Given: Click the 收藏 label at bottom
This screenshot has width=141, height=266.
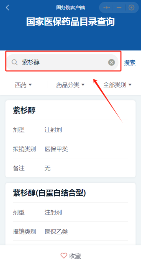Looking at the screenshot, I should pyautogui.click(x=75, y=256).
